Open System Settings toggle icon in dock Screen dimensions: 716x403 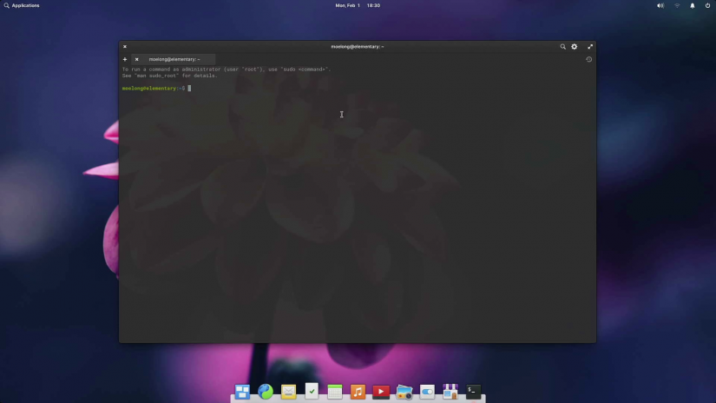pyautogui.click(x=427, y=392)
